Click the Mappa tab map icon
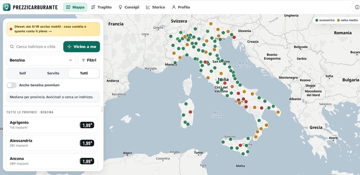 tap(68, 7)
